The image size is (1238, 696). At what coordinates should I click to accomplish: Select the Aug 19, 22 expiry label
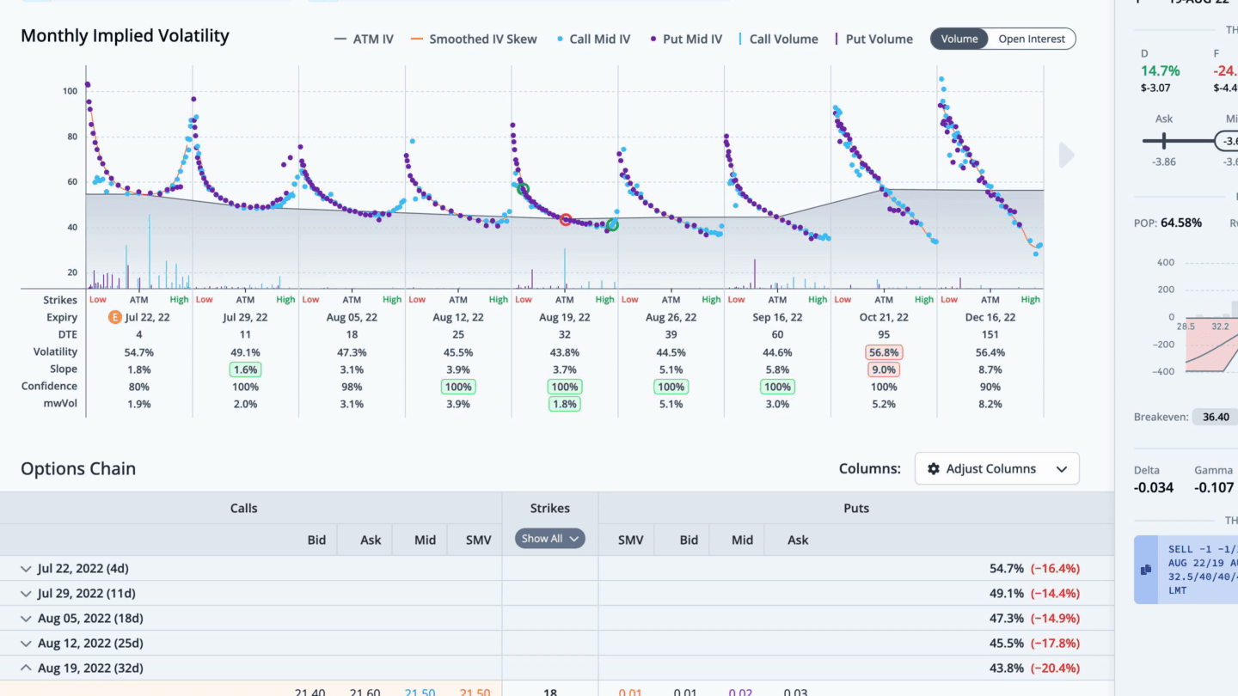[x=564, y=317]
